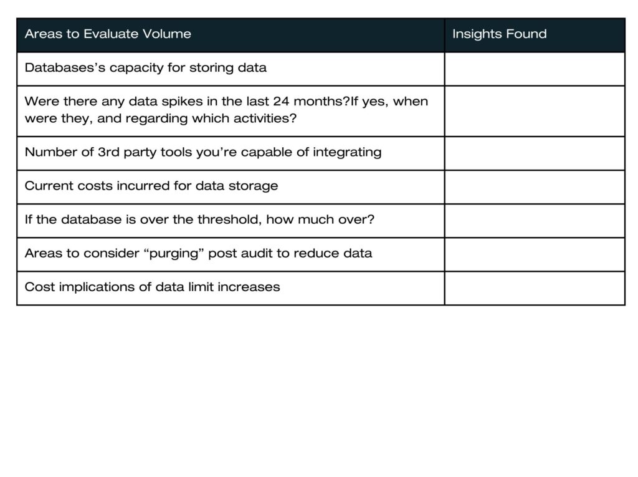Select "Cost implications of data limit increases" cell
638x477 pixels.
point(153,287)
